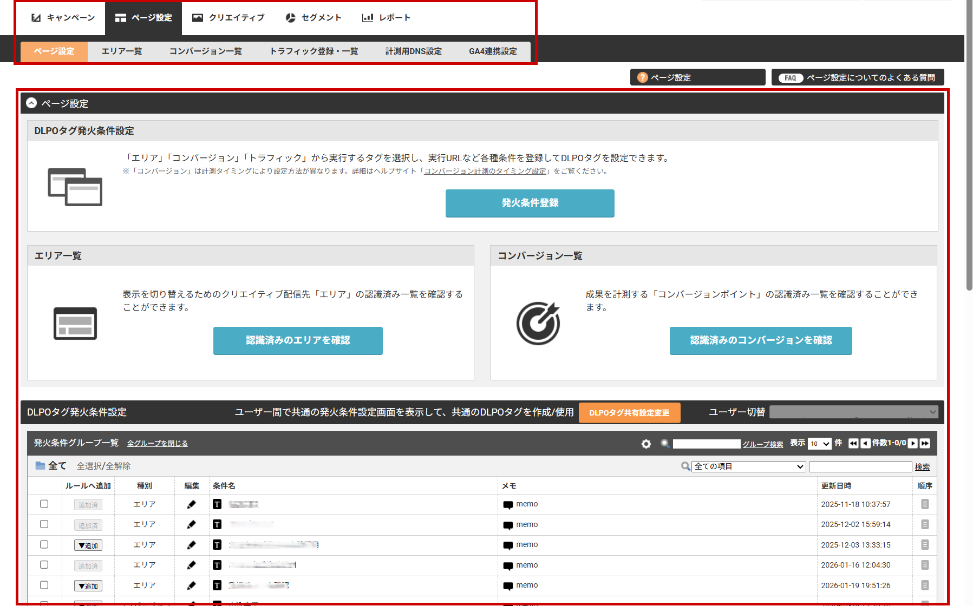Click the T icon in 2026-01-19 row
This screenshot has width=973, height=606.
click(217, 585)
